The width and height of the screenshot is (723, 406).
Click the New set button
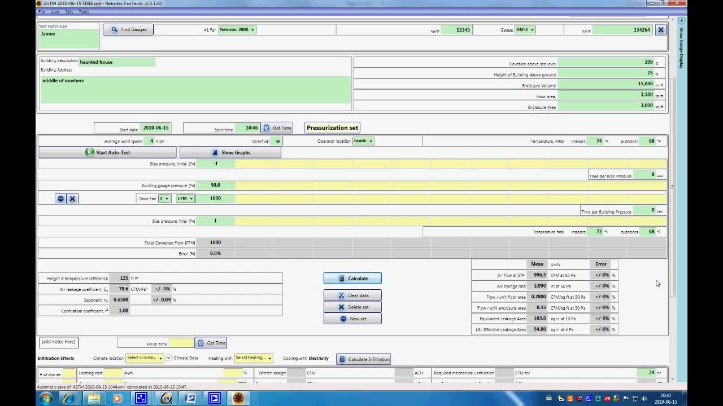[x=352, y=319]
